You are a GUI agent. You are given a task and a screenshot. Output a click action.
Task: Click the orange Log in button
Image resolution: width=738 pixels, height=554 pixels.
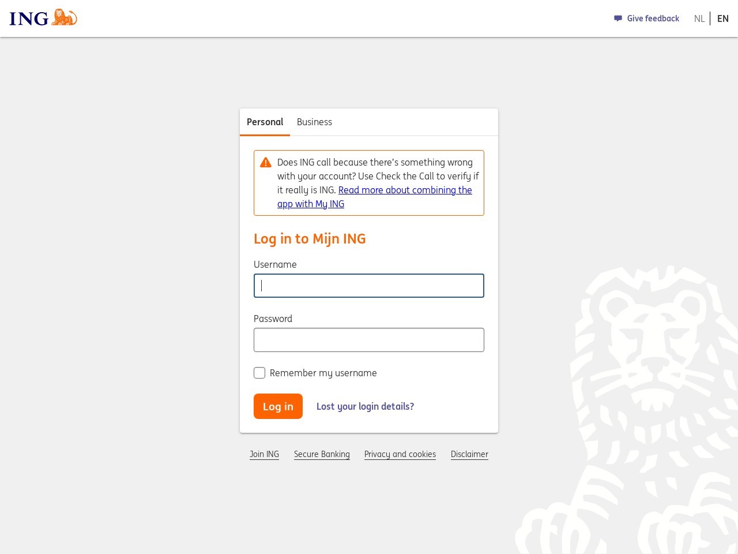[278, 406]
